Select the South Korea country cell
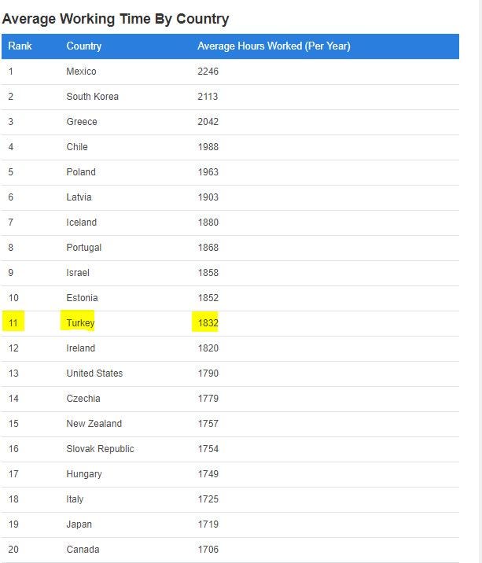The height and width of the screenshot is (563, 482). pyautogui.click(x=92, y=97)
